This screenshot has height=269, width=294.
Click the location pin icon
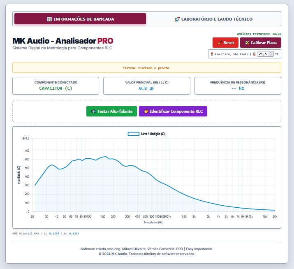(212, 54)
